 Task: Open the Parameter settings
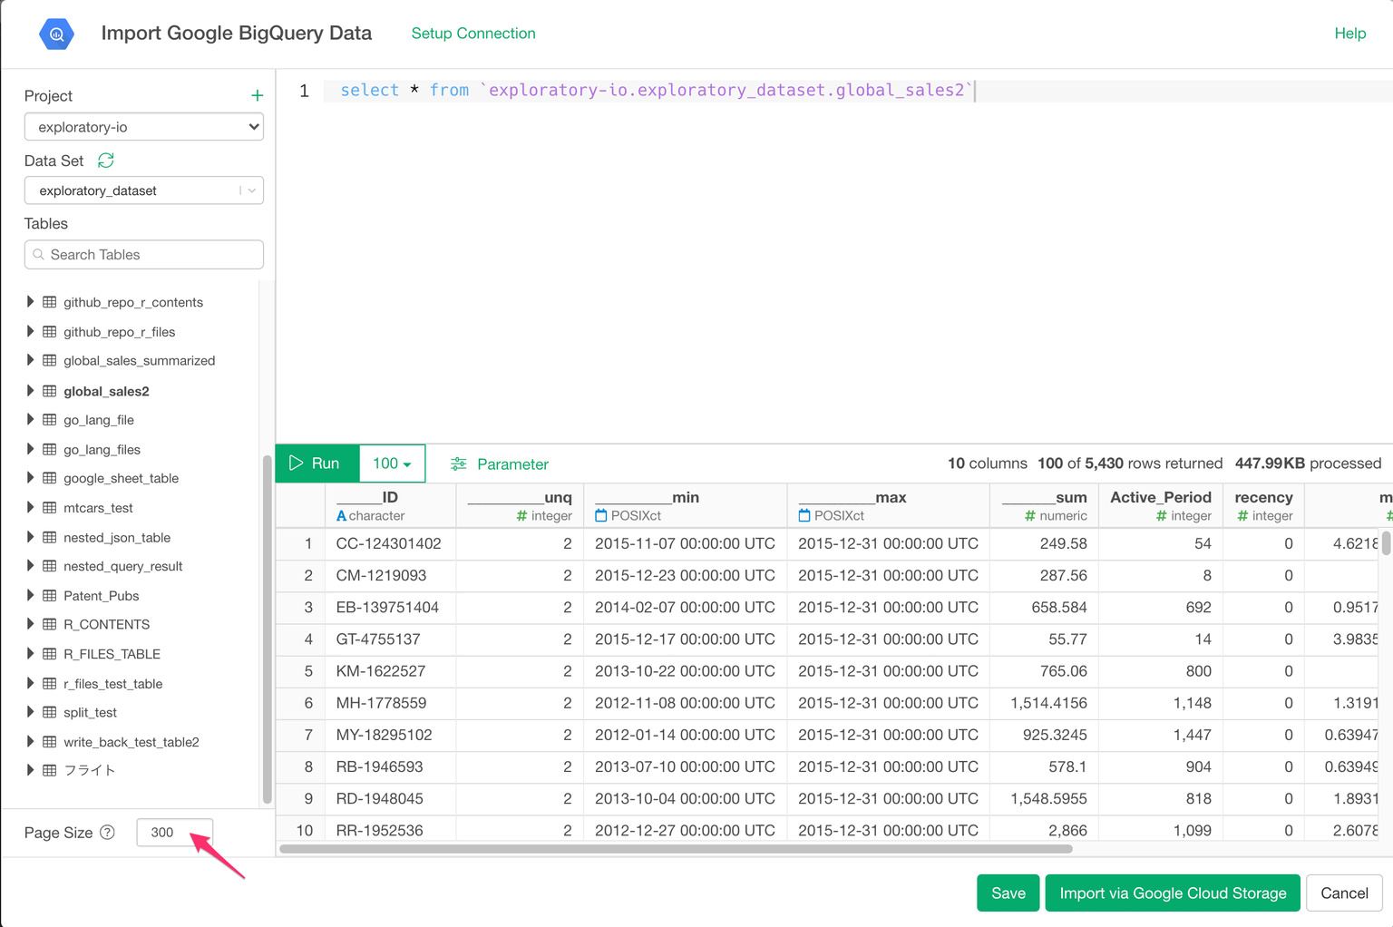tap(499, 463)
